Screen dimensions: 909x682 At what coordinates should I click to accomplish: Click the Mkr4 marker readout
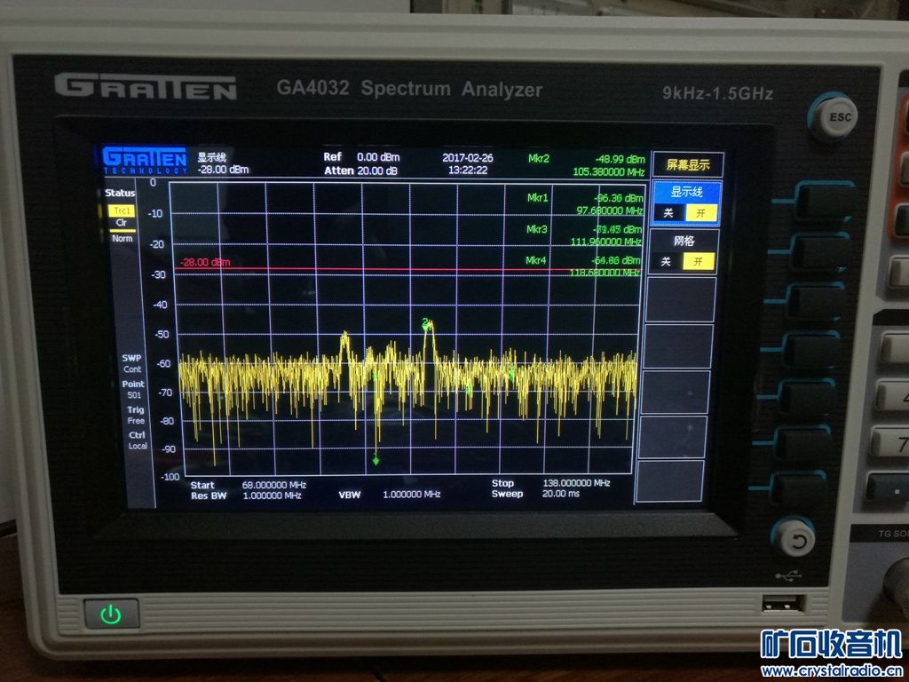pos(582,266)
